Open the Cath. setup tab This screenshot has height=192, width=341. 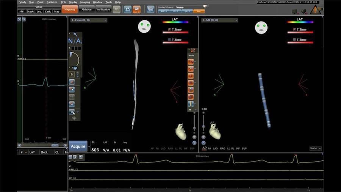coord(48,11)
